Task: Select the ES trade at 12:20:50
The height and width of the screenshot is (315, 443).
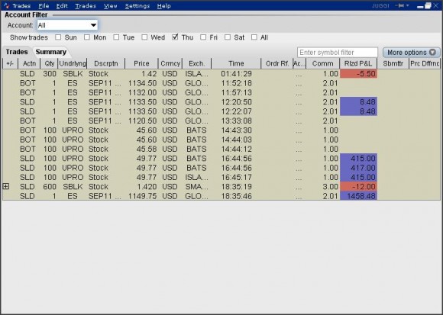Action: coord(221,102)
